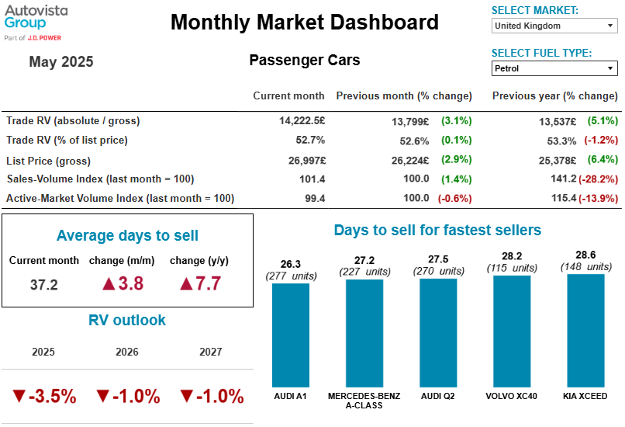Click the 2027 RV outlook down arrow

(x=186, y=397)
